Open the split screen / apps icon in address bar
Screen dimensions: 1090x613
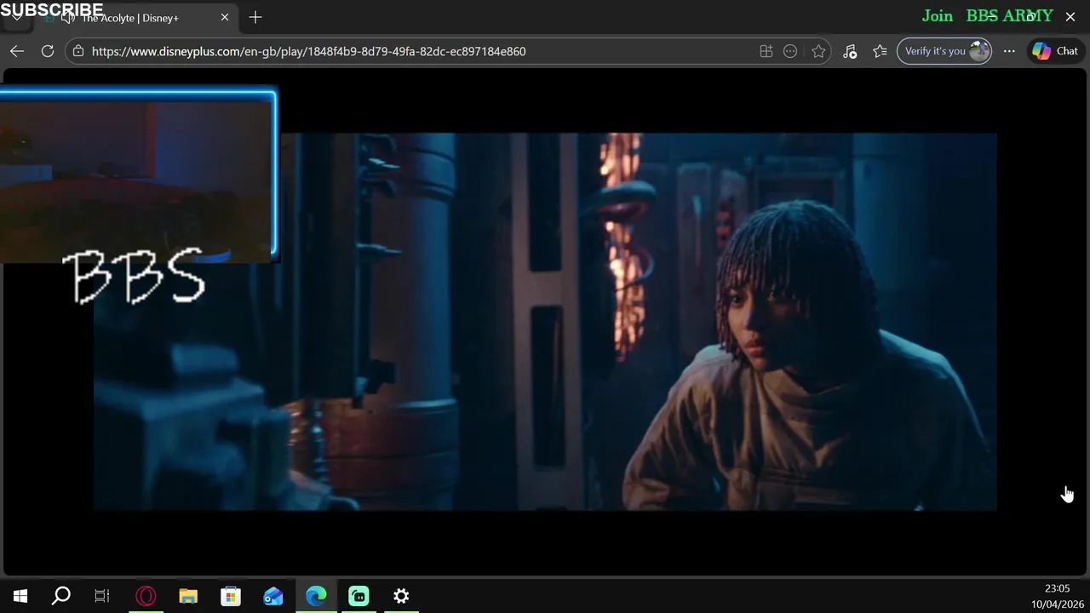coord(766,51)
